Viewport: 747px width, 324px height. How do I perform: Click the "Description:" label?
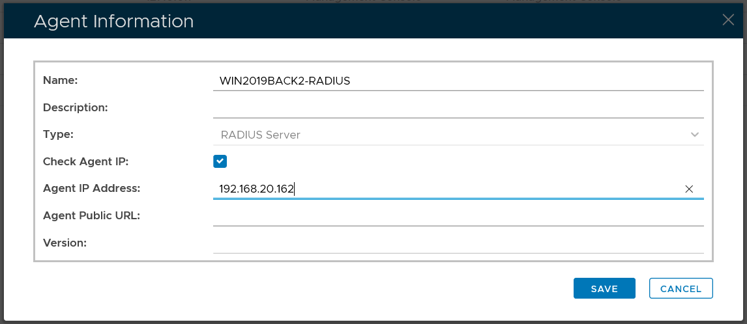(75, 108)
